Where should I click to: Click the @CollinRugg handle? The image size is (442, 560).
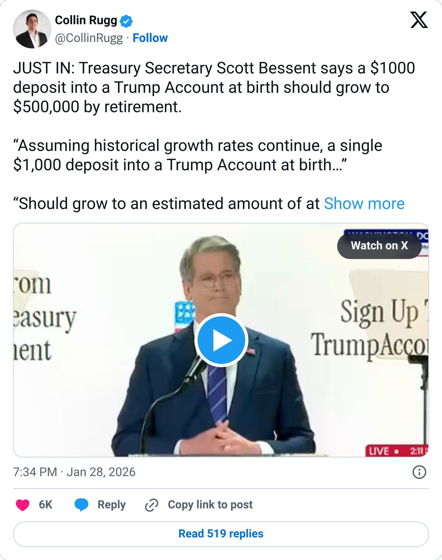[x=89, y=38]
